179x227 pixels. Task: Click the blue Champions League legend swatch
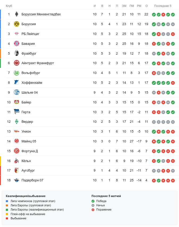coord(7,201)
